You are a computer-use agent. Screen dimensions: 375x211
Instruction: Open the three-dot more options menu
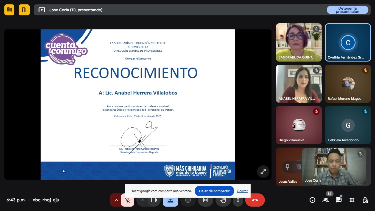click(x=238, y=200)
